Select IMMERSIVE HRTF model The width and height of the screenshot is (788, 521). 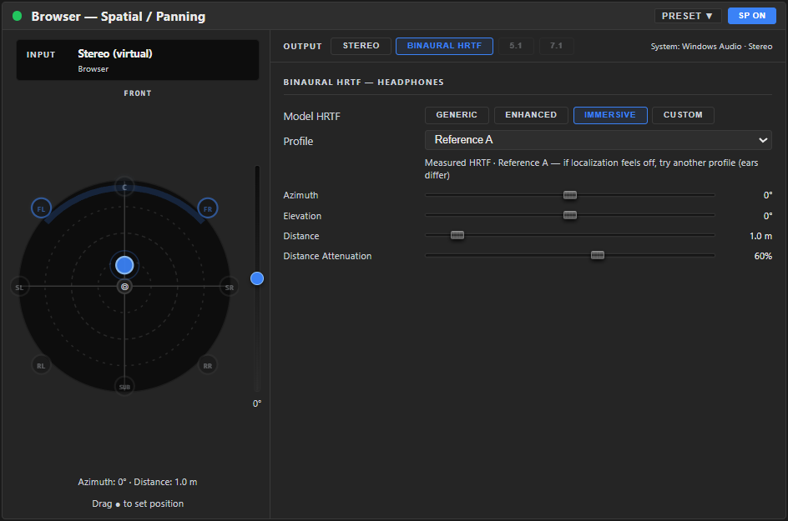tap(610, 115)
